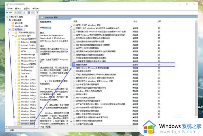203x136 pixels.
Task: Toggle the Show/Hide Console Tree toolbar icon
Action: (19, 13)
